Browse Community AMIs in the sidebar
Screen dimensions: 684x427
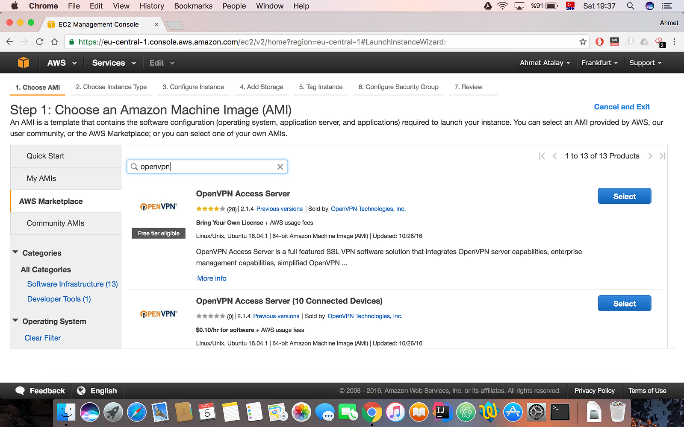[66, 223]
